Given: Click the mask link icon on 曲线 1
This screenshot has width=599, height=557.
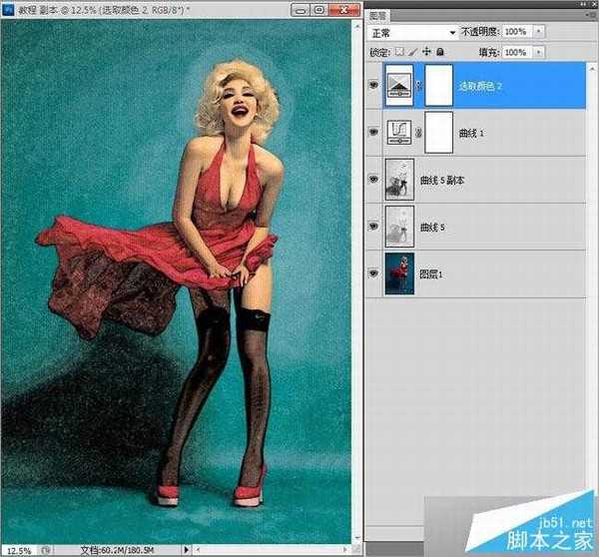Looking at the screenshot, I should (418, 133).
